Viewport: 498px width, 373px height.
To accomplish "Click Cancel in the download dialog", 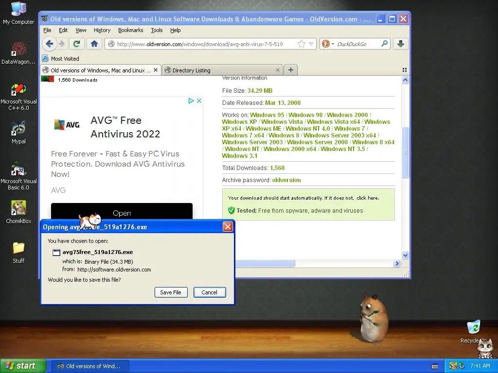I will tap(210, 292).
